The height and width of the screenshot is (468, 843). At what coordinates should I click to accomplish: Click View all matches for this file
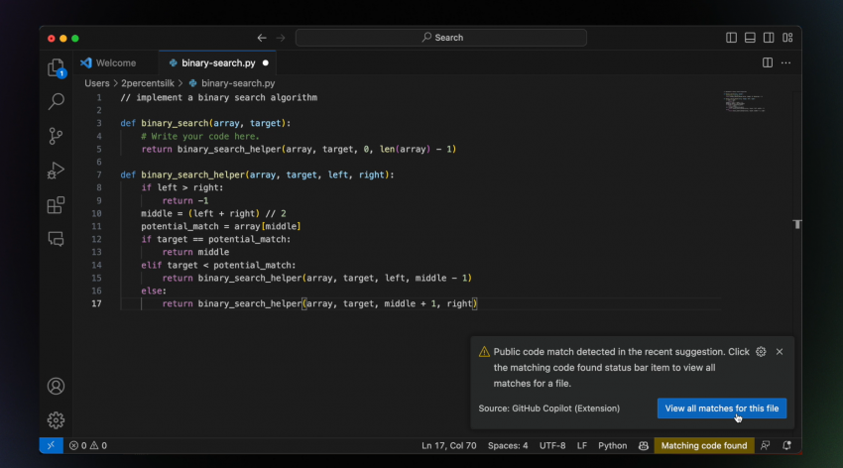tap(721, 409)
